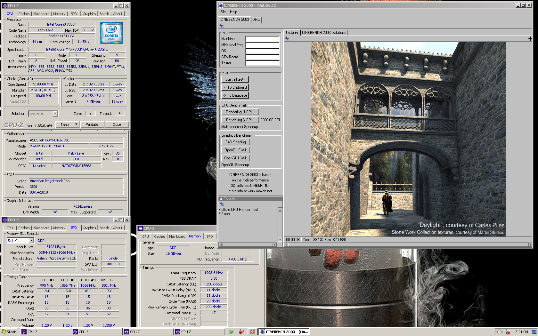Screen dimensions: 538x336
Task: Open the About tab in the top CPU-Z window
Action: [118, 14]
